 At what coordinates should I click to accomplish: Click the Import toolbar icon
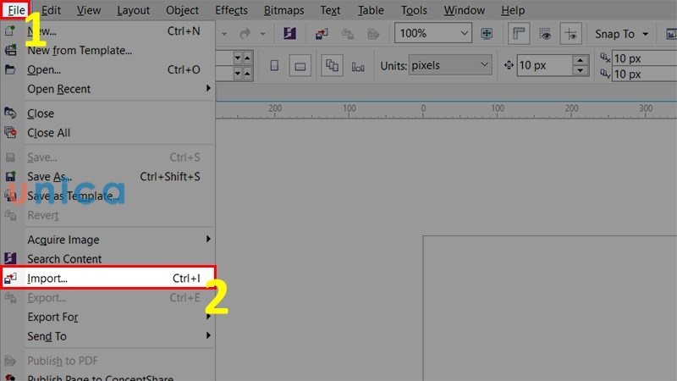point(322,33)
